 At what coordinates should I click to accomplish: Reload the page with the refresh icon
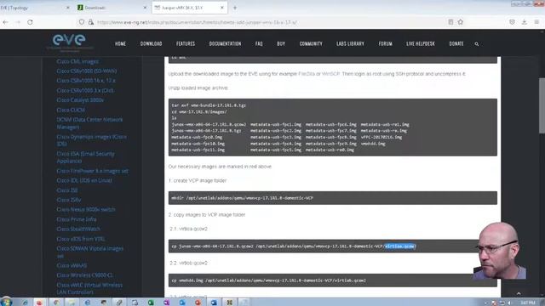[x=31, y=22]
